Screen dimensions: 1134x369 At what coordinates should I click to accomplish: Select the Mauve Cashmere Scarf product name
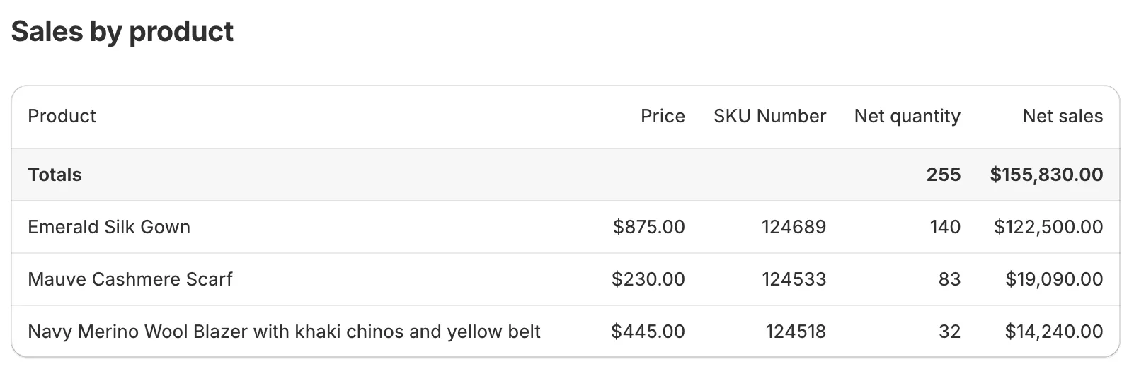[x=130, y=279]
